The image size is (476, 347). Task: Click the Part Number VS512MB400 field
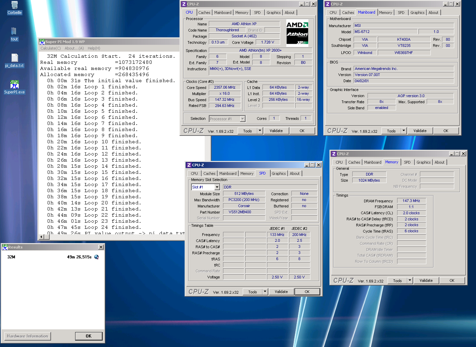point(244,212)
